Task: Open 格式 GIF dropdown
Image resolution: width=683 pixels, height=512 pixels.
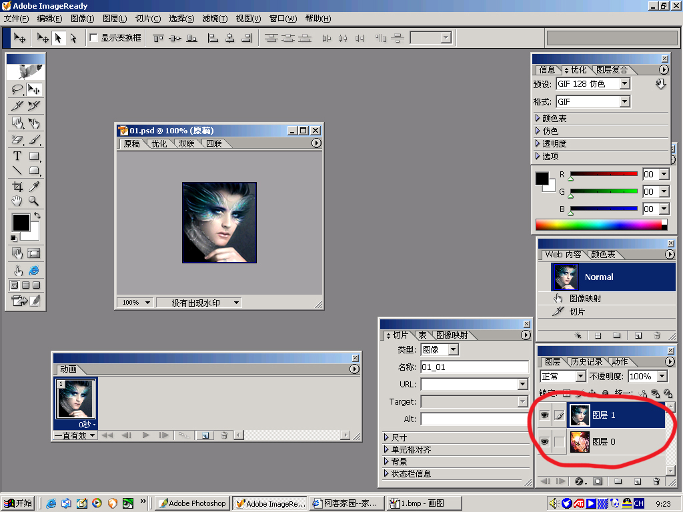Action: 624,101
